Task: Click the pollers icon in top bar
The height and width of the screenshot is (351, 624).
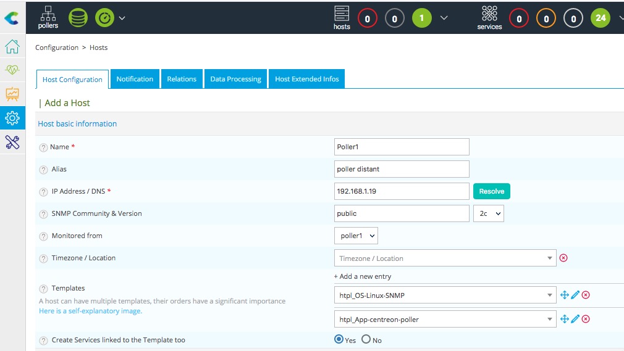Action: pyautogui.click(x=48, y=17)
